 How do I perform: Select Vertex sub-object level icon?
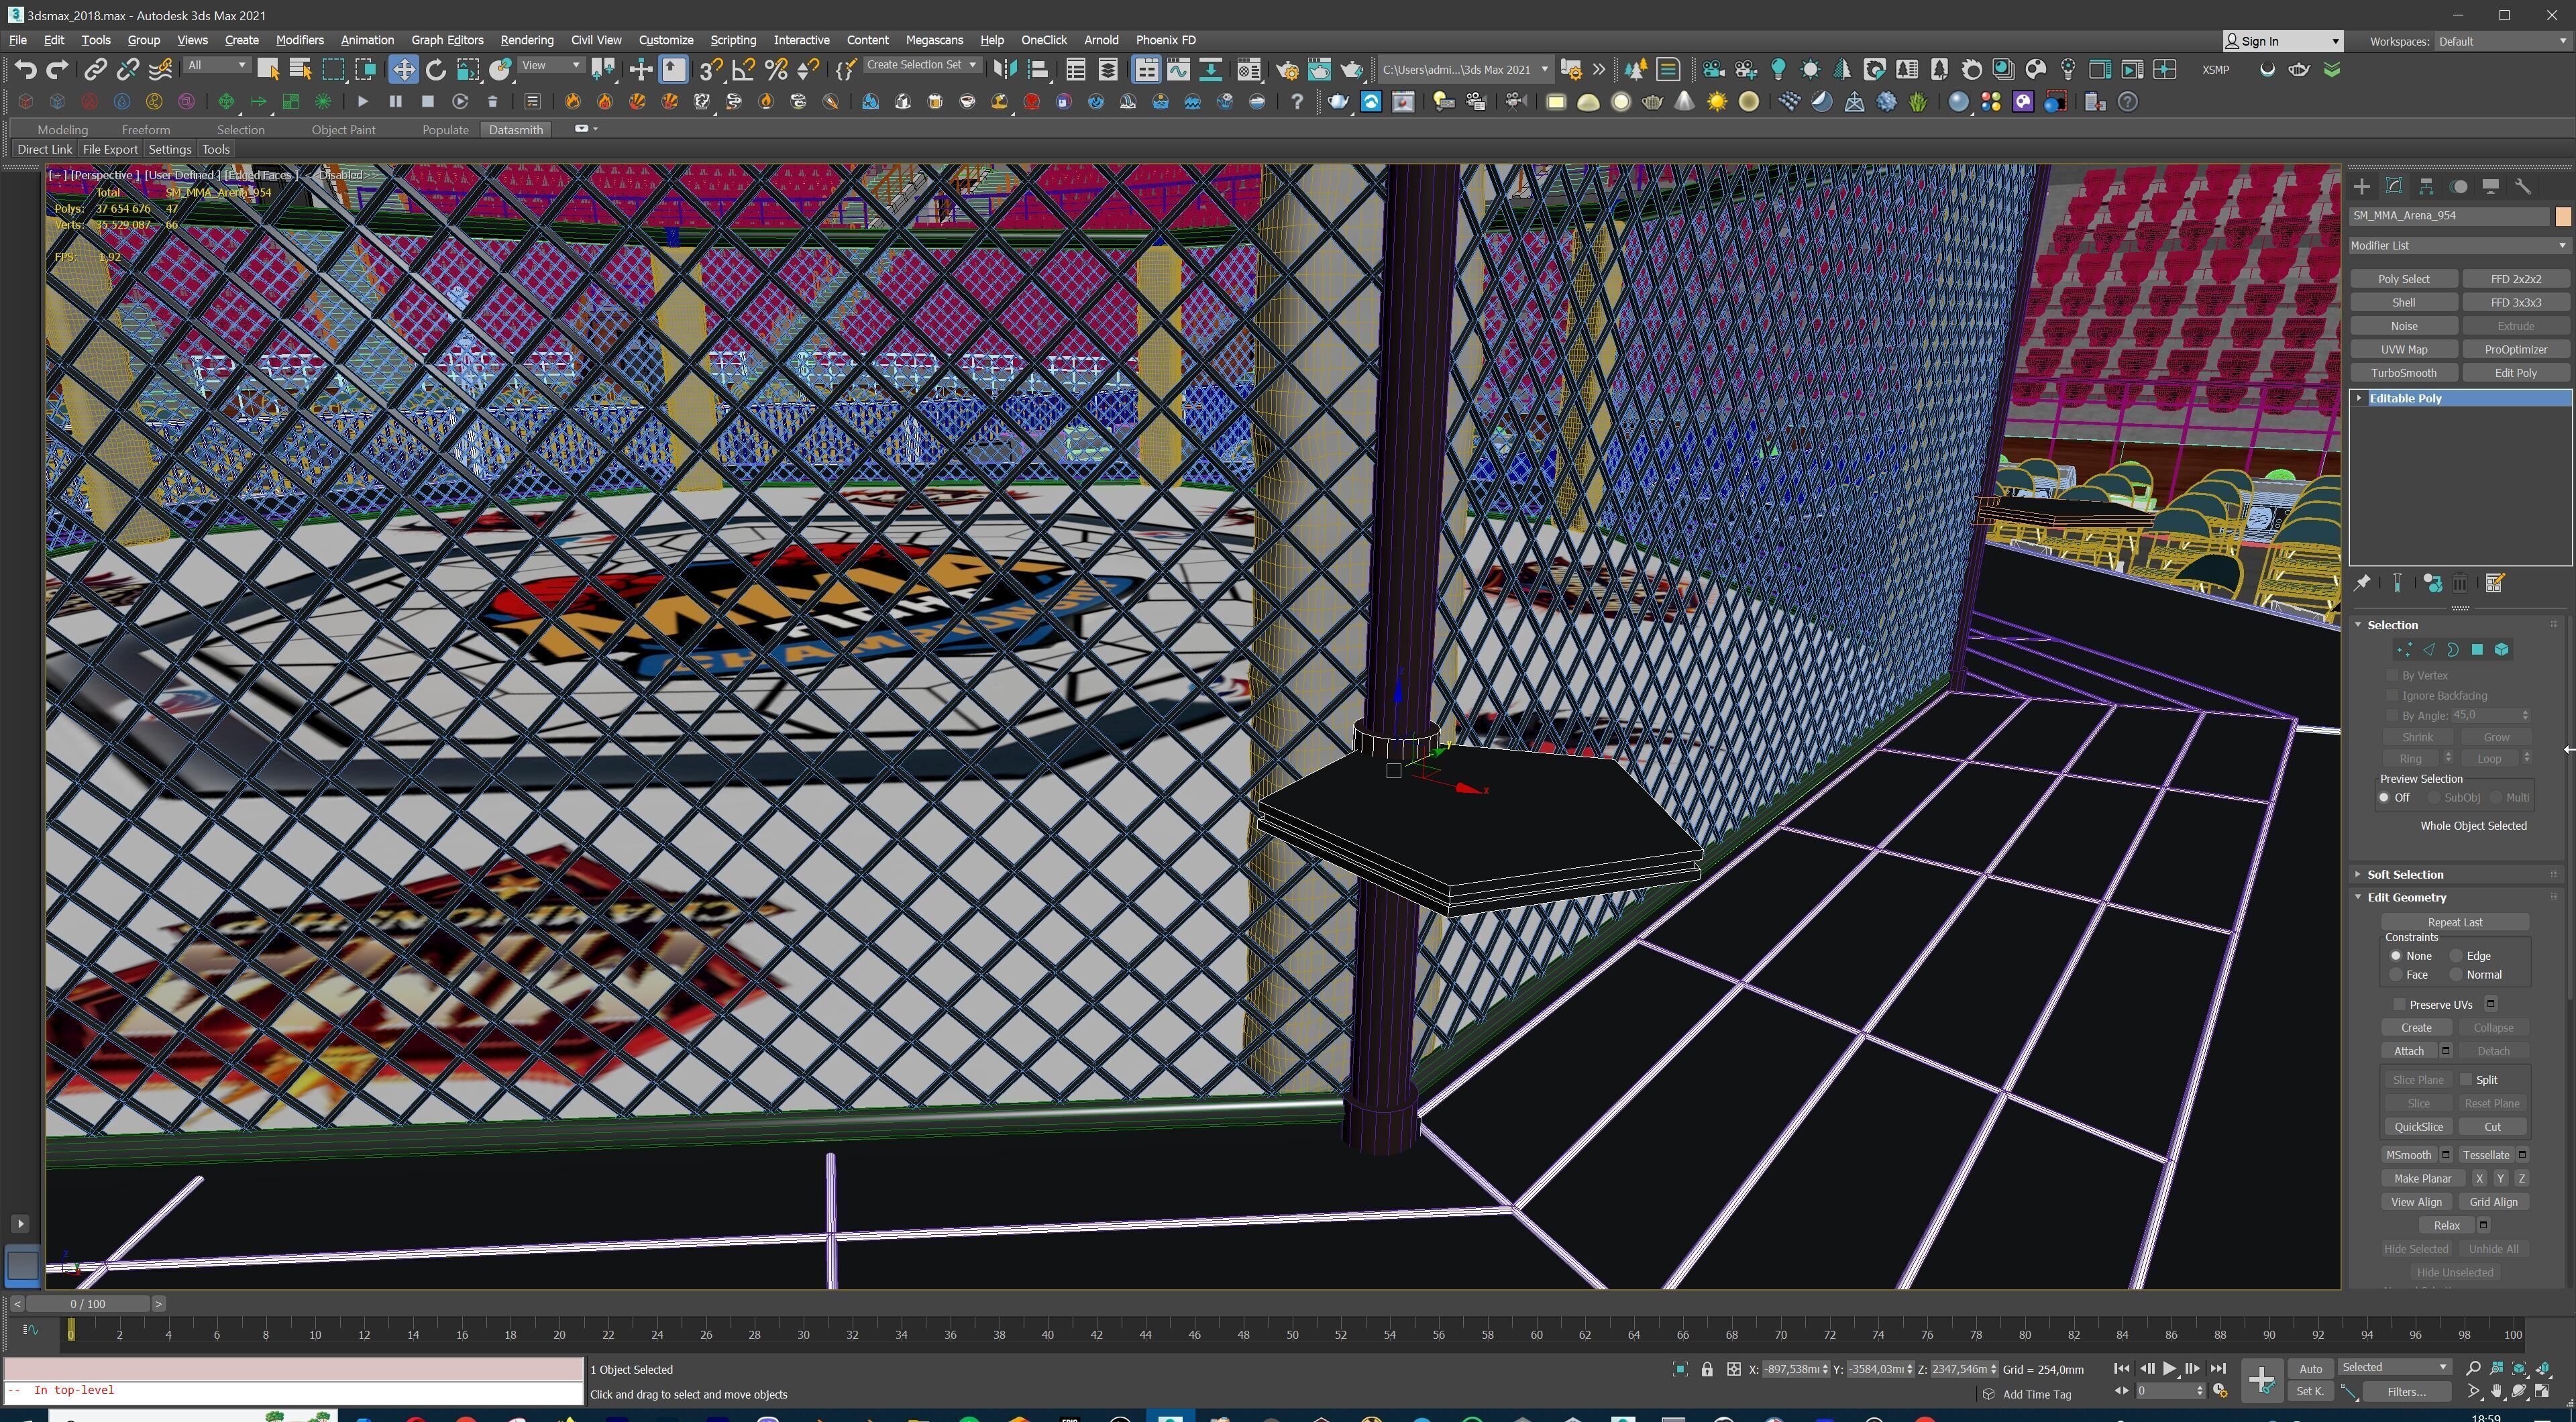(2405, 649)
